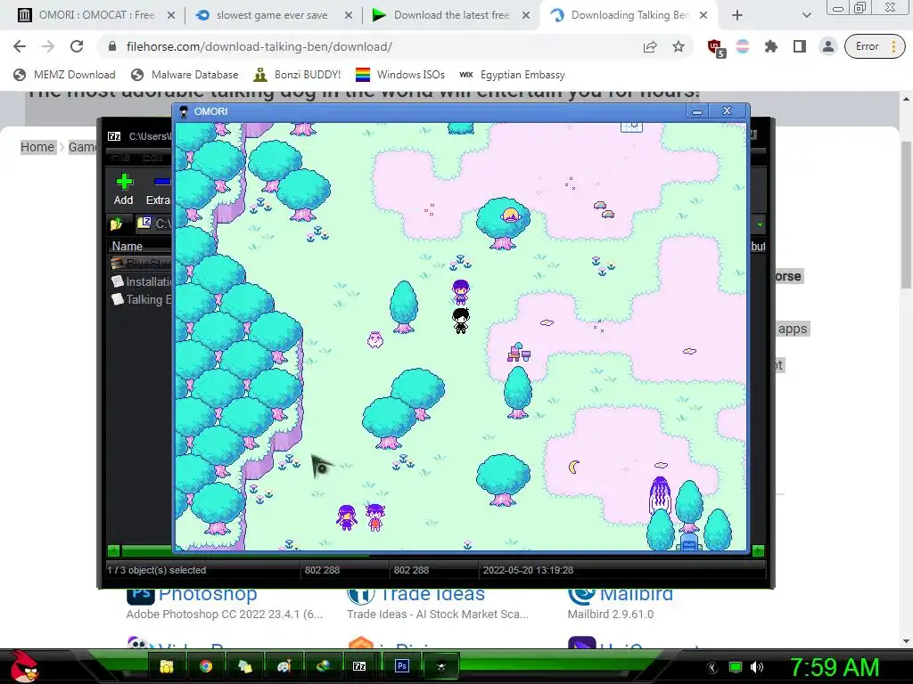Close the OMORI game window

pos(728,111)
